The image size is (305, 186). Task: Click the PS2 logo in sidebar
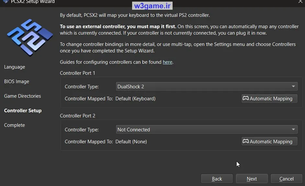tap(30, 38)
